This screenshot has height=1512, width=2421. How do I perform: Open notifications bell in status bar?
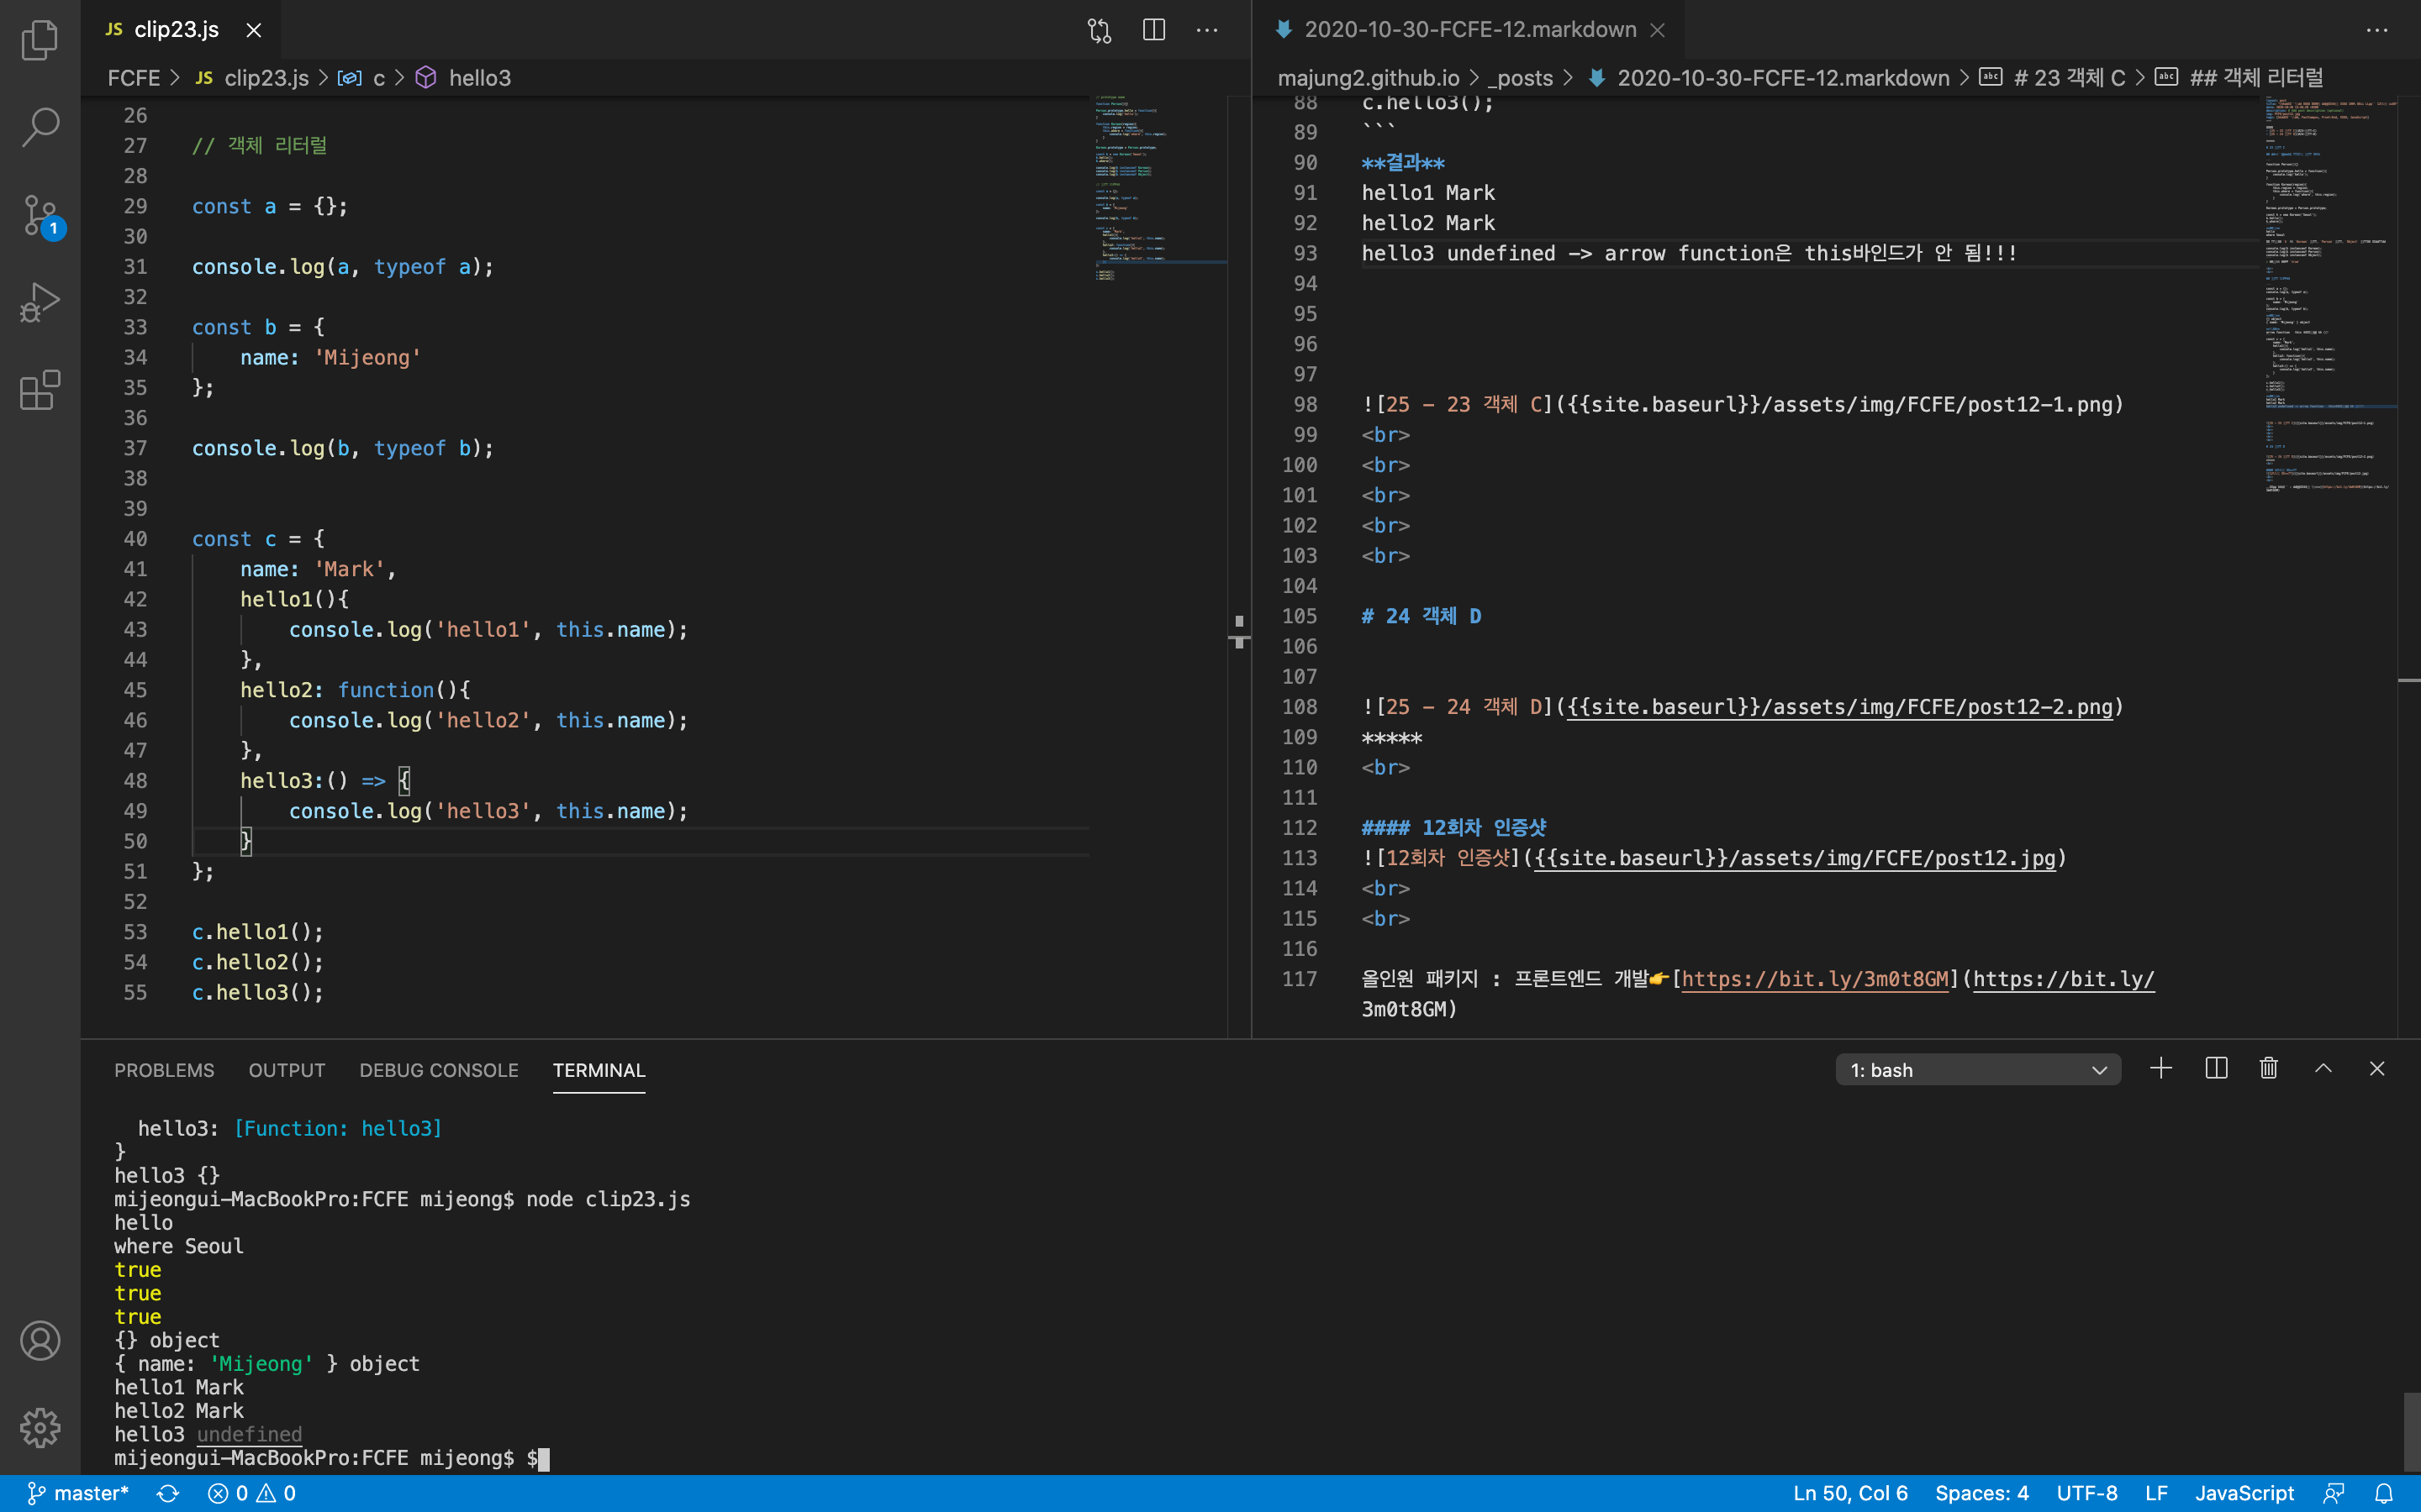2384,1493
